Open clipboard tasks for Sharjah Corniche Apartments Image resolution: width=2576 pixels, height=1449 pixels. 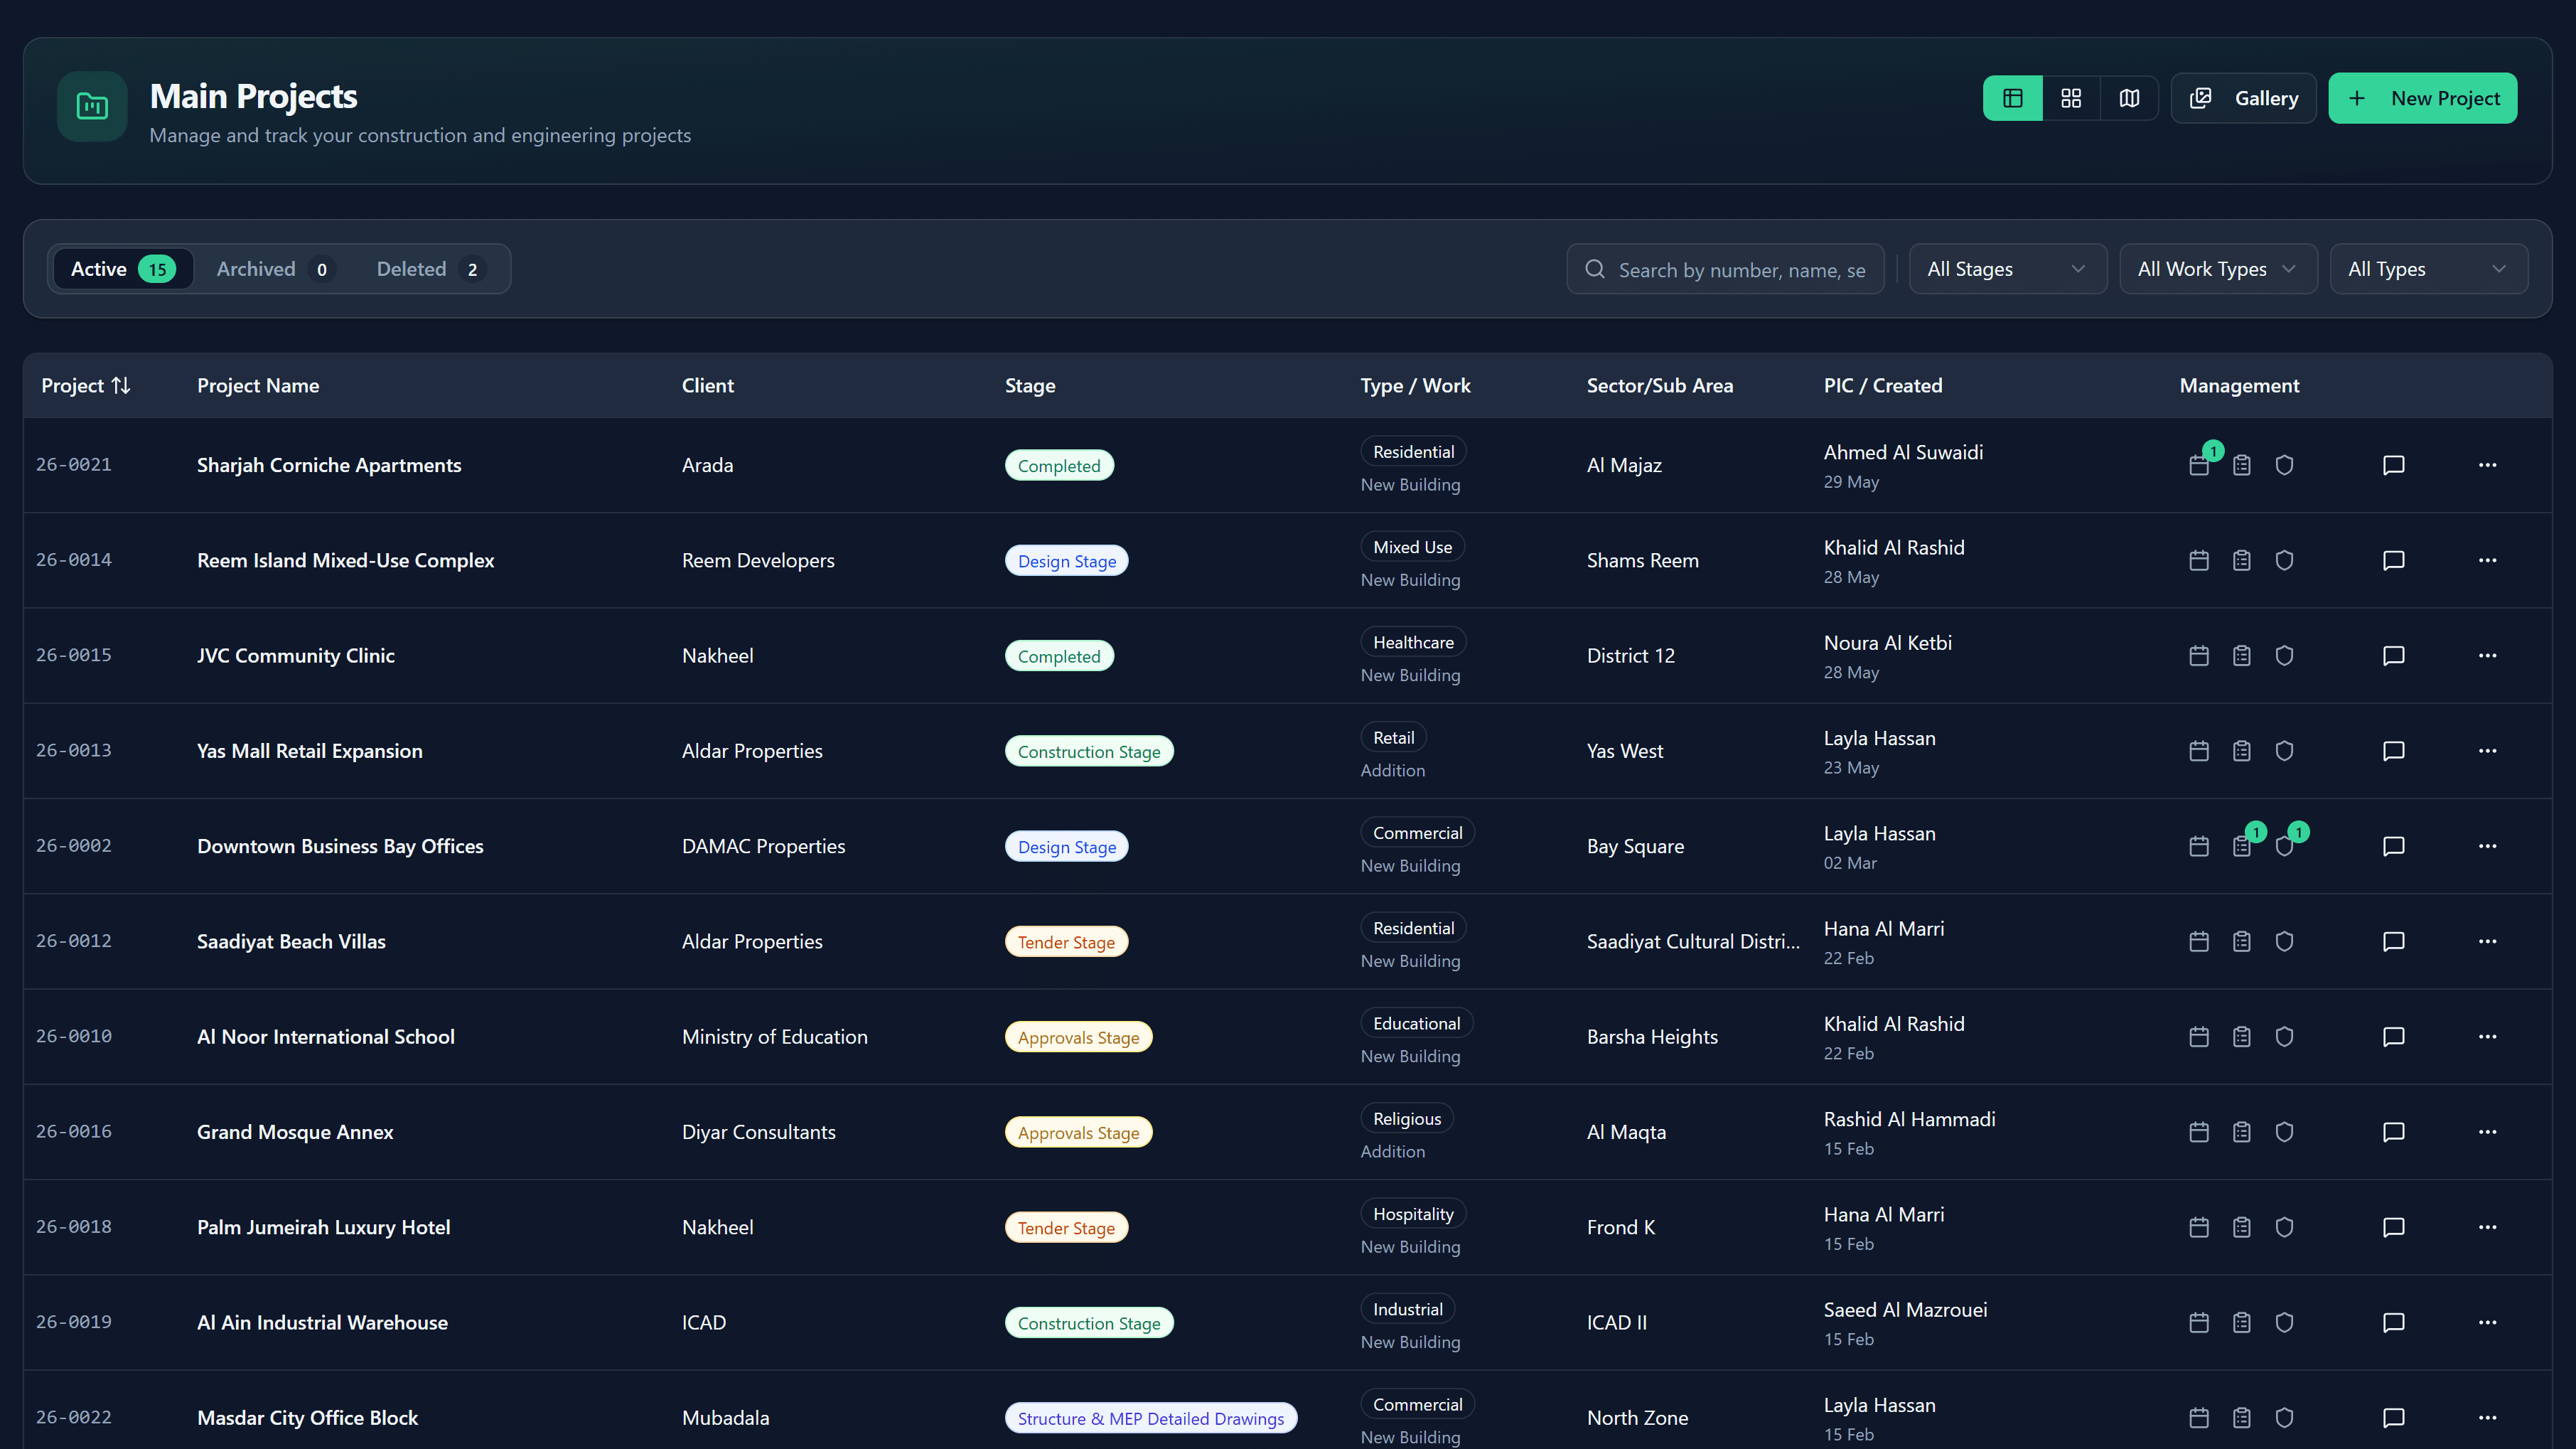click(x=2241, y=465)
